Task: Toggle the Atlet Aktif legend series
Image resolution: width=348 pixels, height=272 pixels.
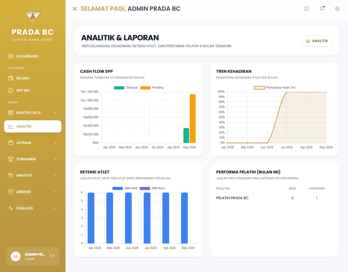Action: click(x=125, y=188)
